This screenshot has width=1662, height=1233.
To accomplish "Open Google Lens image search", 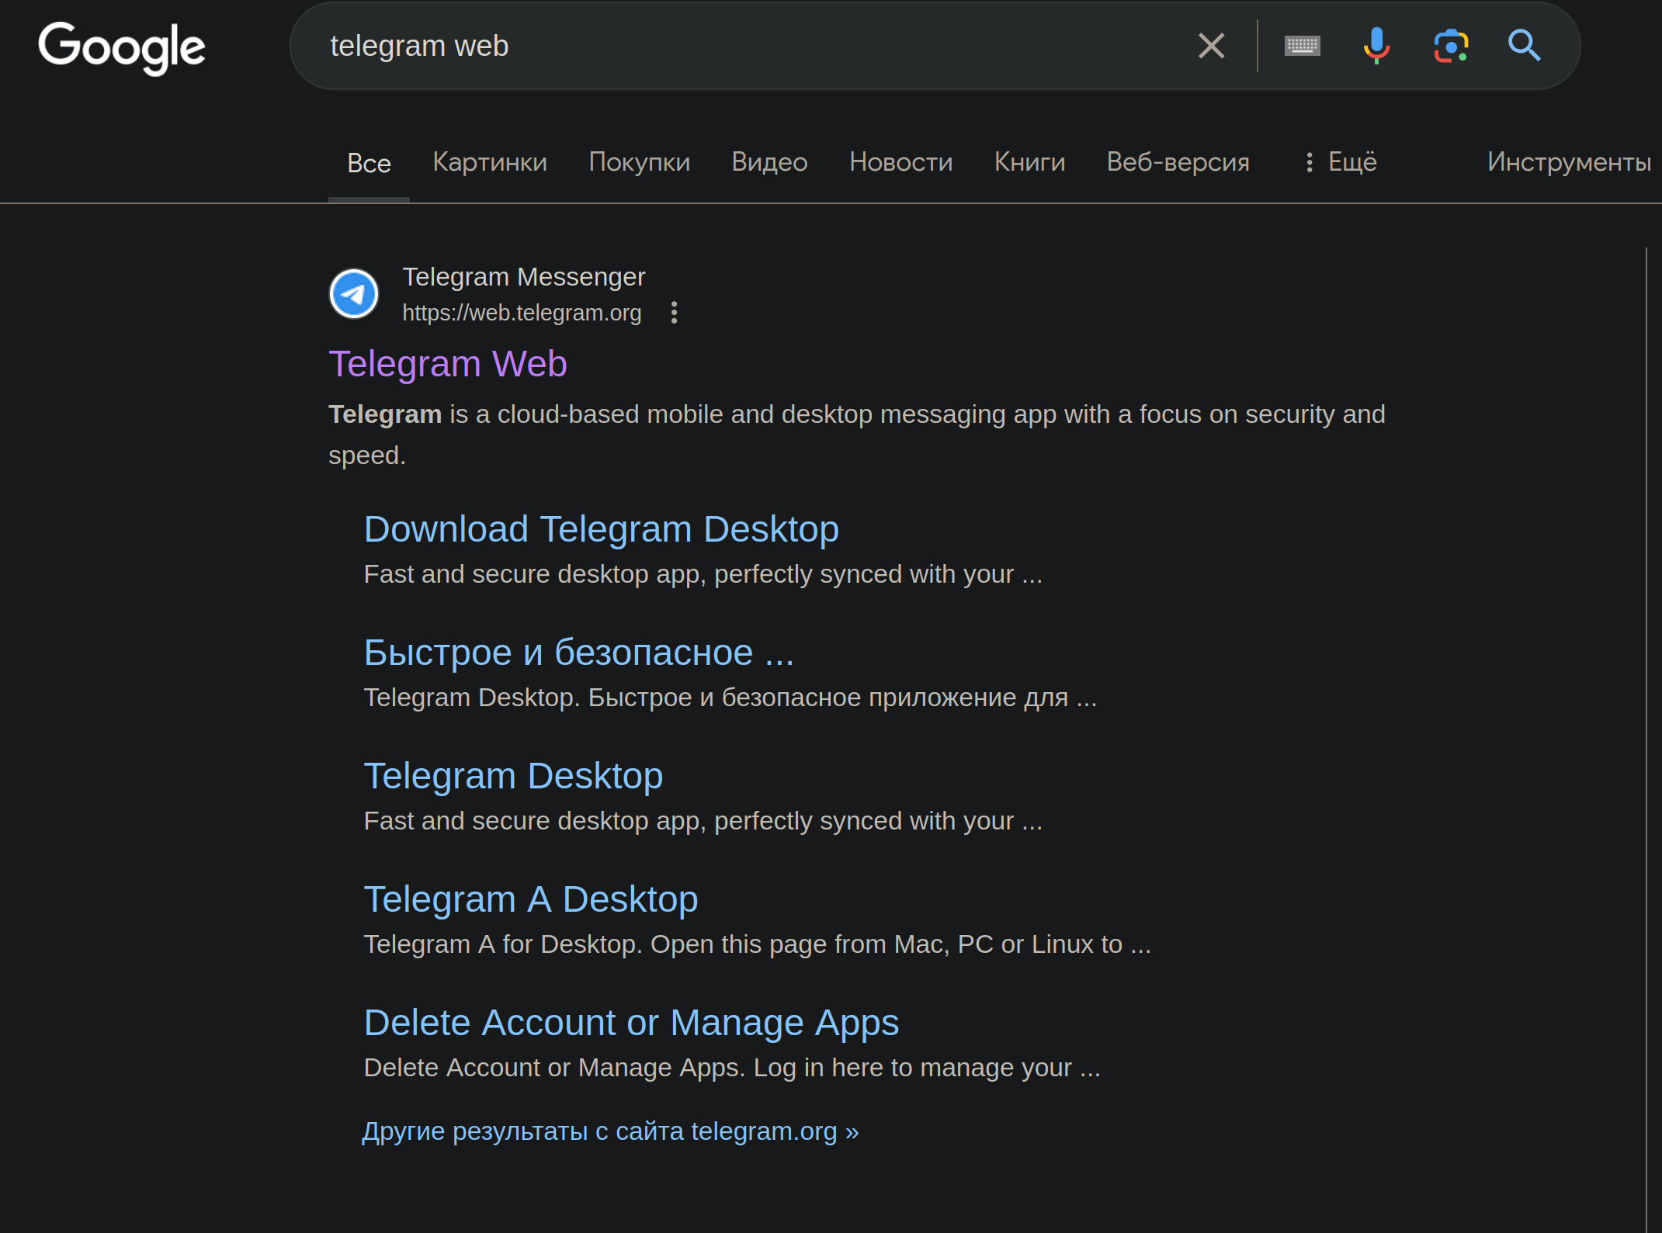I will click(1450, 46).
